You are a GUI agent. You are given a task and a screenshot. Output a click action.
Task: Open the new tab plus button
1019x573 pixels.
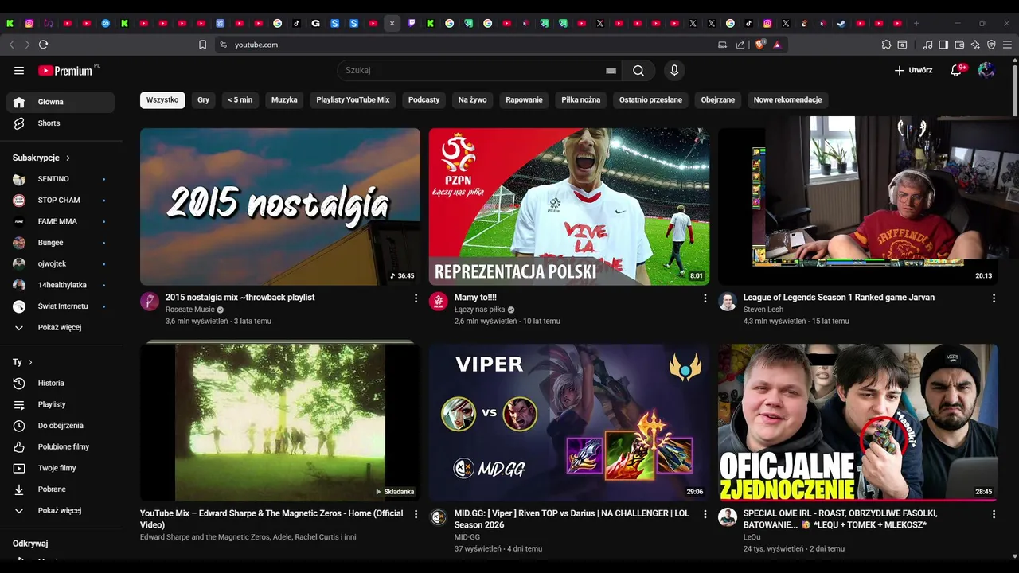(916, 23)
